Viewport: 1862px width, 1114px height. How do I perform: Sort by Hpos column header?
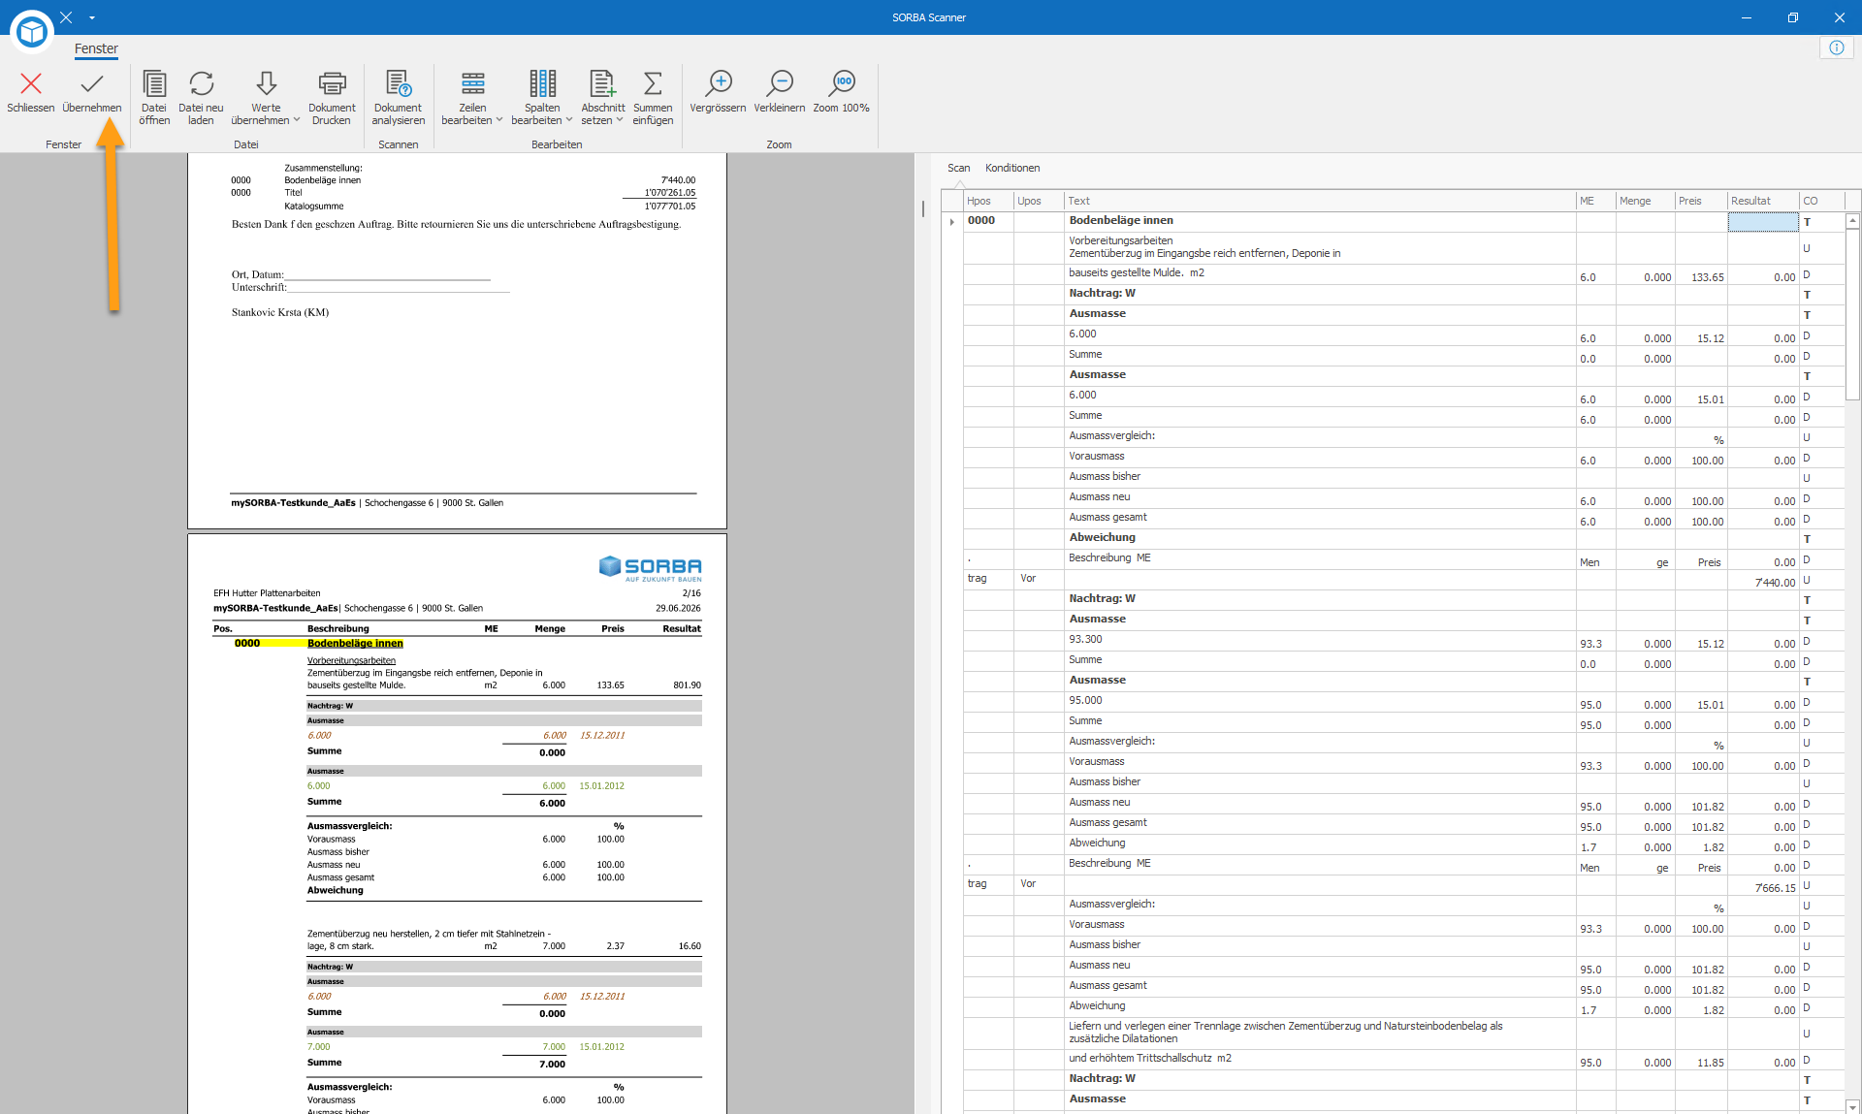(x=988, y=201)
